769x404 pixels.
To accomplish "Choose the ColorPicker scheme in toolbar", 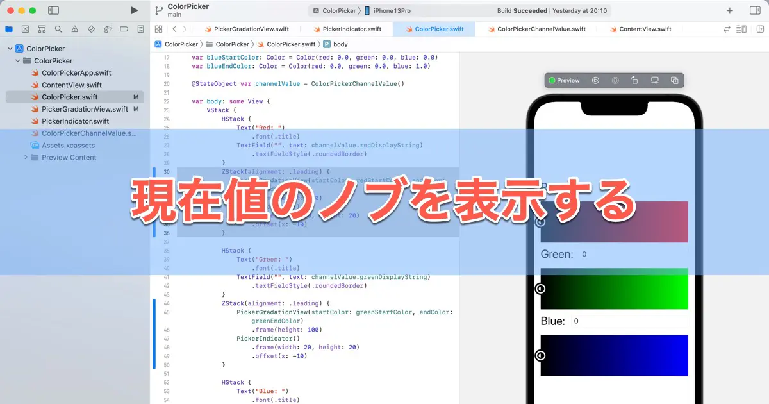I will (336, 10).
